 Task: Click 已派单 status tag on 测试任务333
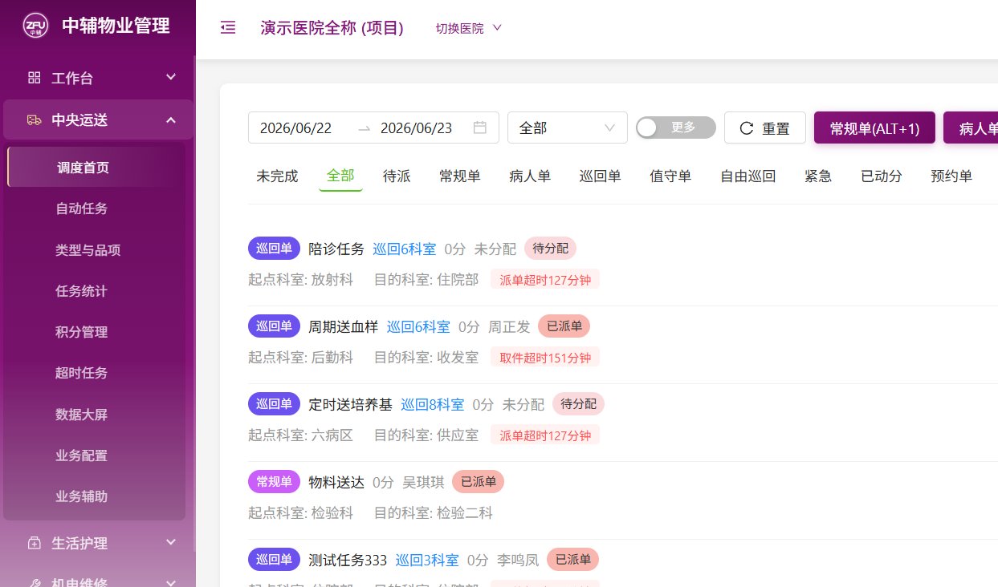pyautogui.click(x=573, y=560)
